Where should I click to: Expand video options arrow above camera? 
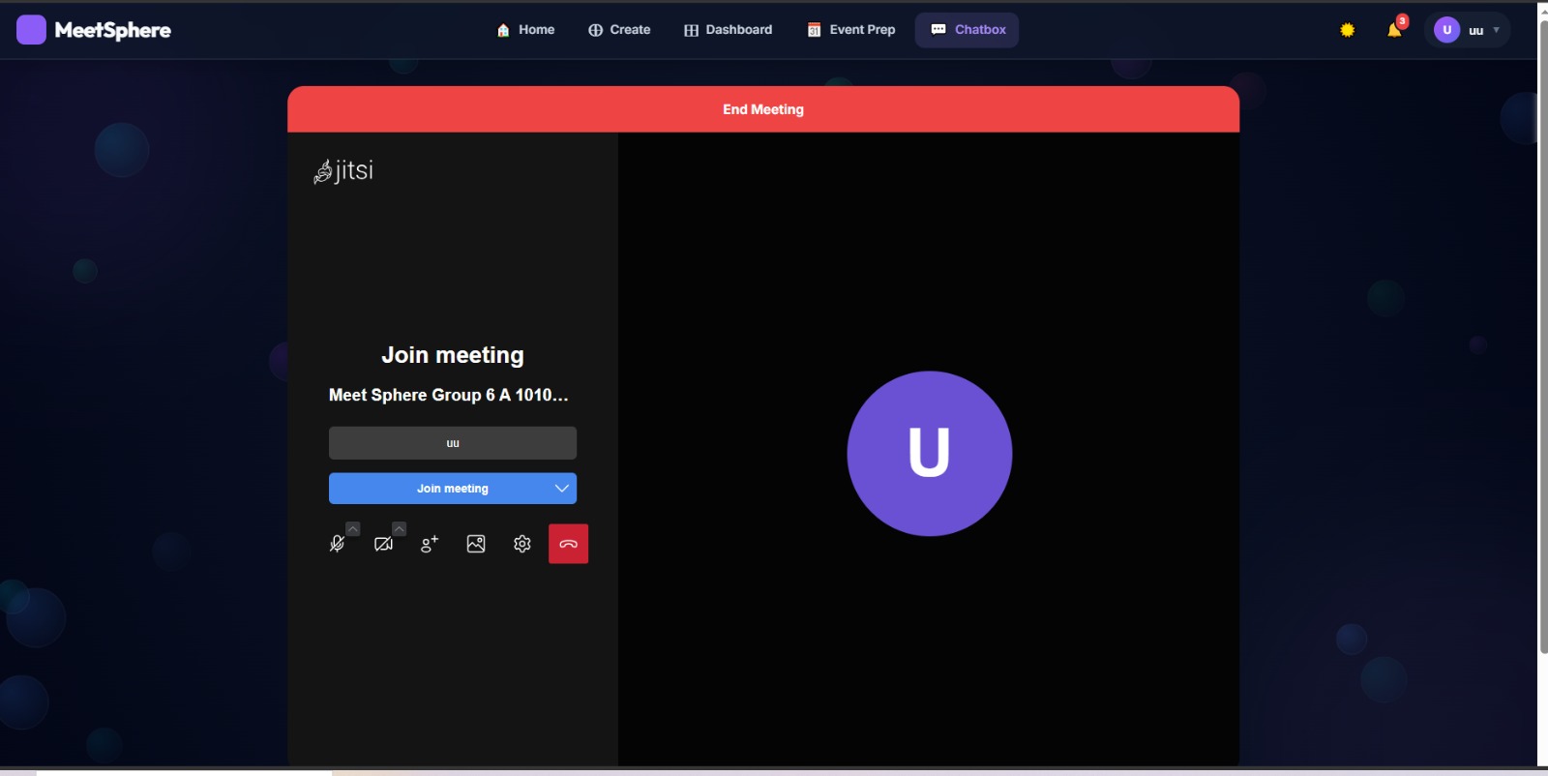[400, 528]
